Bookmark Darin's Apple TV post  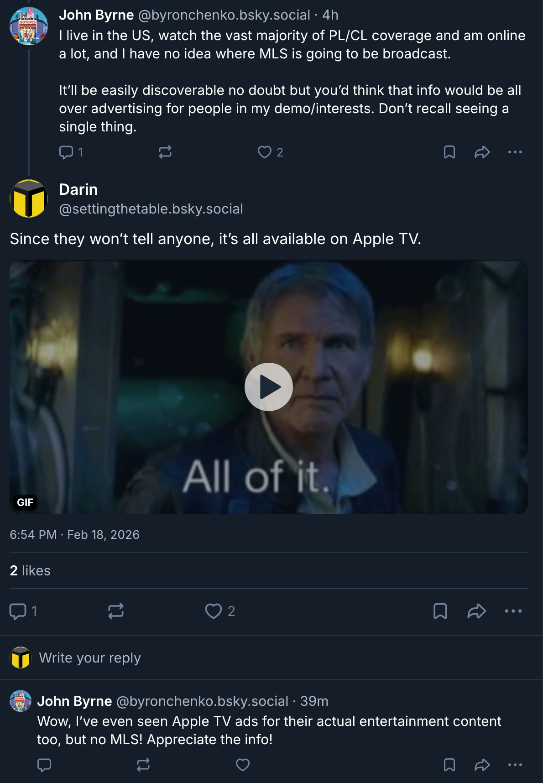pos(440,611)
